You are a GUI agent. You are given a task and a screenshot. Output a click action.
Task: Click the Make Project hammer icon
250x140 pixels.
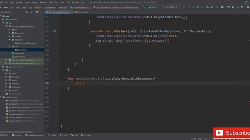144,7
